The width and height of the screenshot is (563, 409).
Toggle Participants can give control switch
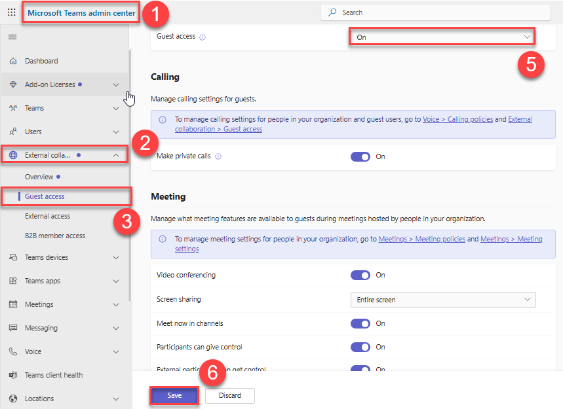coord(360,347)
